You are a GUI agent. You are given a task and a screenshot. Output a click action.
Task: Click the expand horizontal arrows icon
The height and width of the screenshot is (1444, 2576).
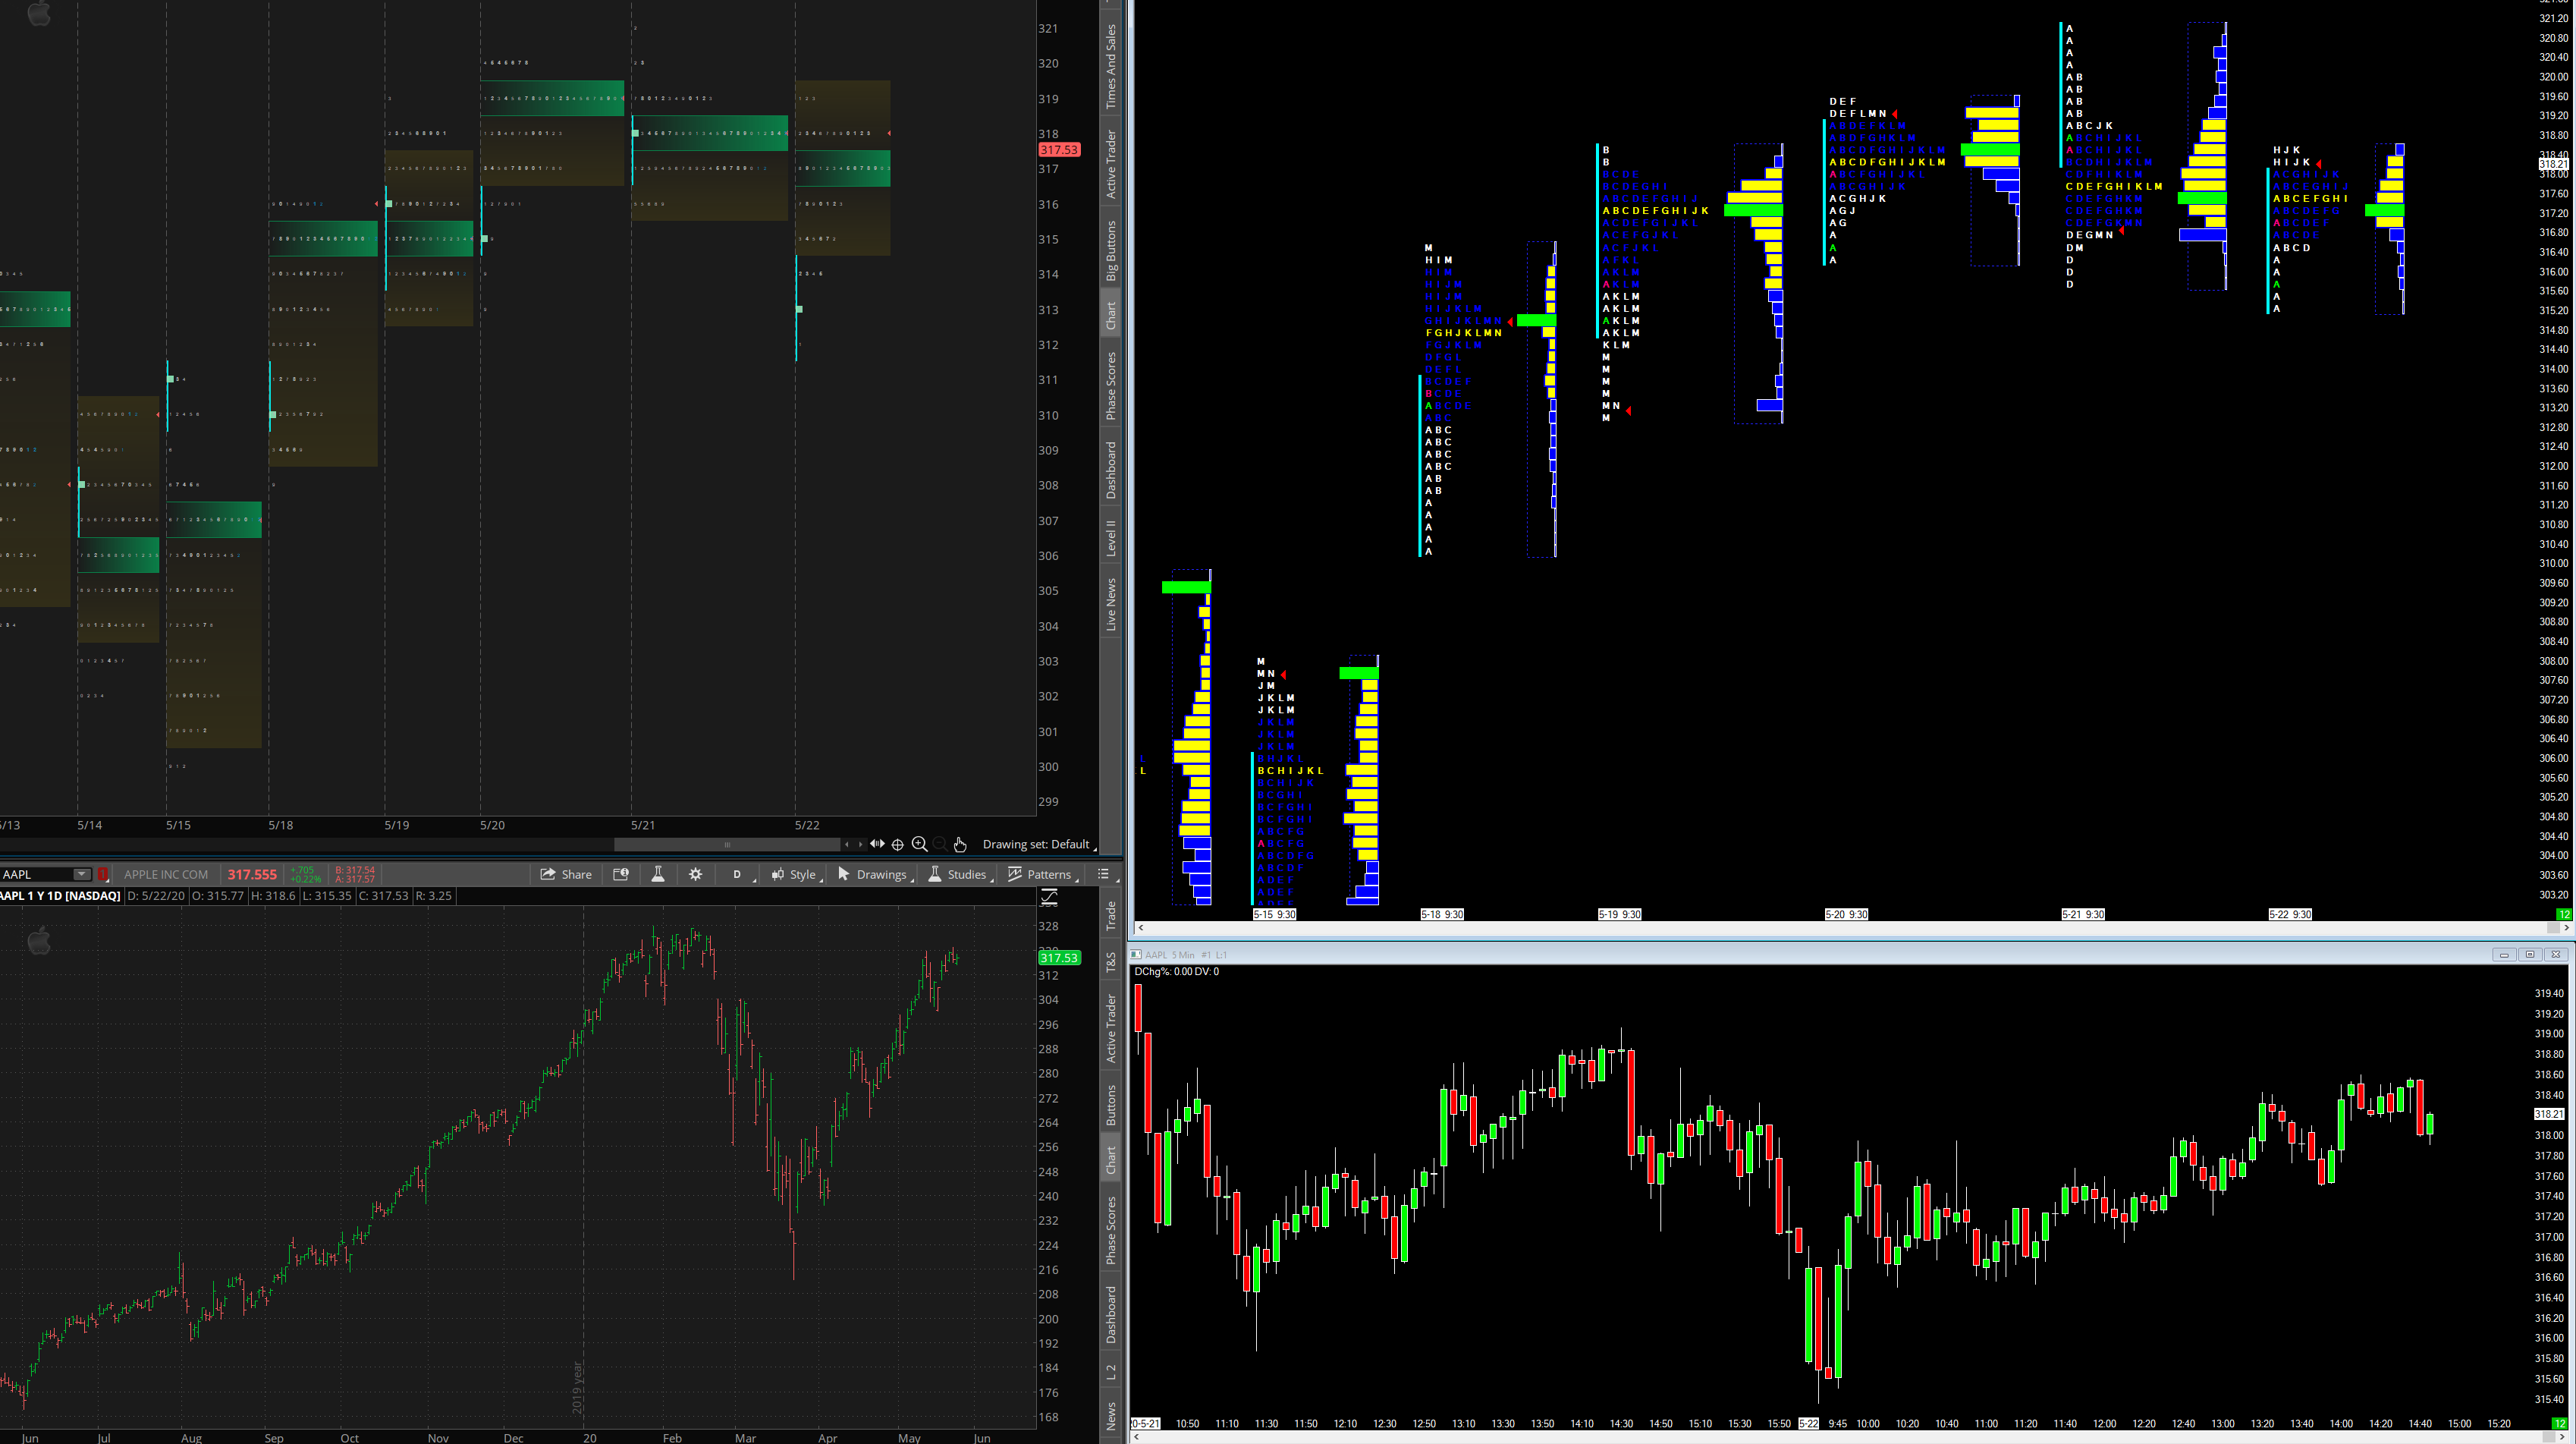pyautogui.click(x=877, y=844)
